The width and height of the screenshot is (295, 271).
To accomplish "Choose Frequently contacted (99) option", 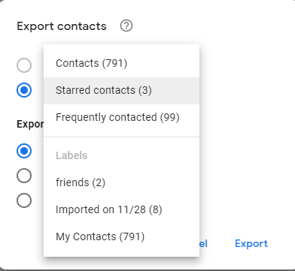I will click(x=121, y=117).
